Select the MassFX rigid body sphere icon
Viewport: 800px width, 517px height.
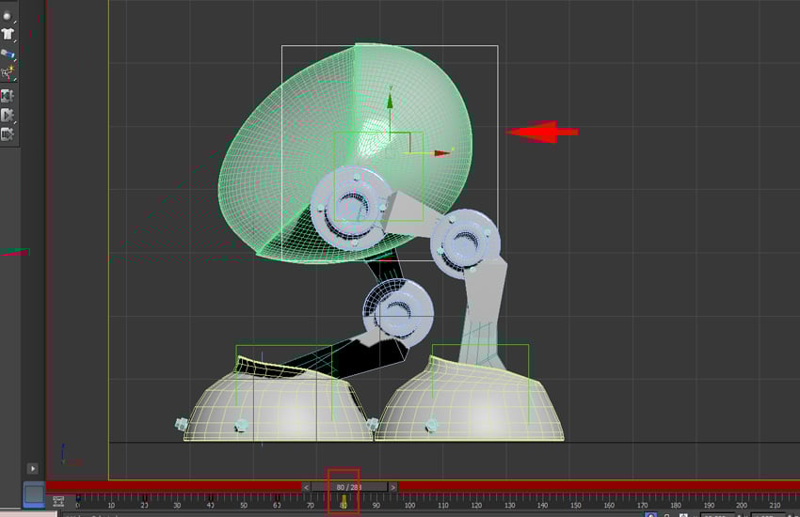(x=8, y=16)
